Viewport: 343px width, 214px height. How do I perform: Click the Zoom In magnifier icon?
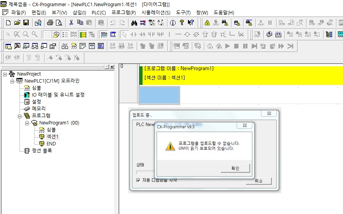point(26,35)
